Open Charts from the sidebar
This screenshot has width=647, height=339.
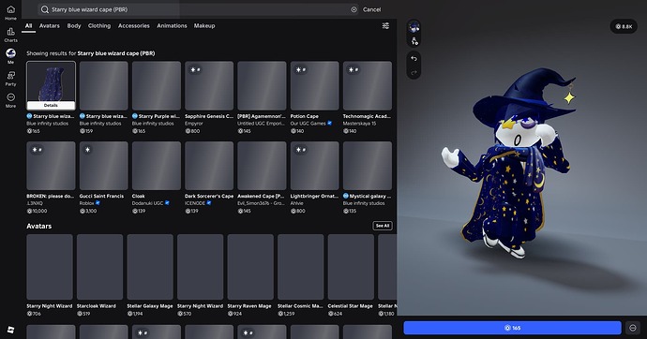pyautogui.click(x=10, y=35)
